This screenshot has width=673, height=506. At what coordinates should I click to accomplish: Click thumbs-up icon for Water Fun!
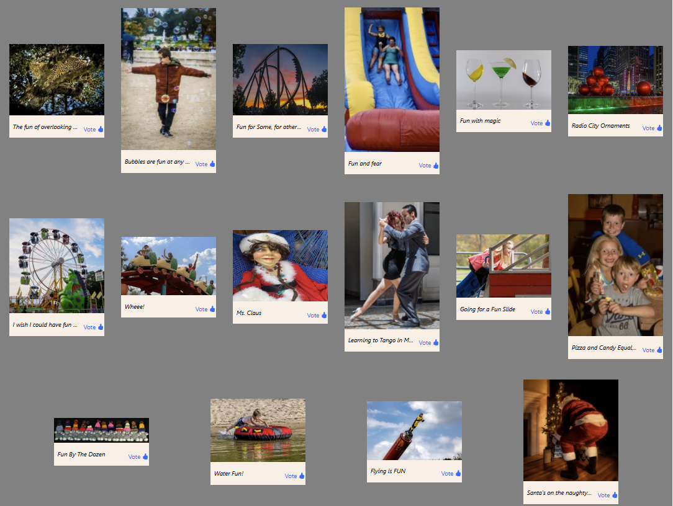302,476
